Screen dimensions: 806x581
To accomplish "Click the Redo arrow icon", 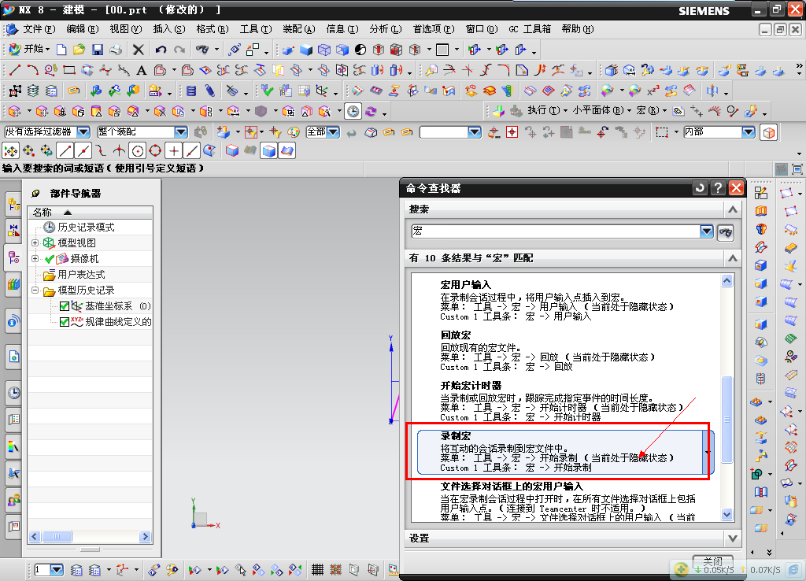I will coord(179,50).
